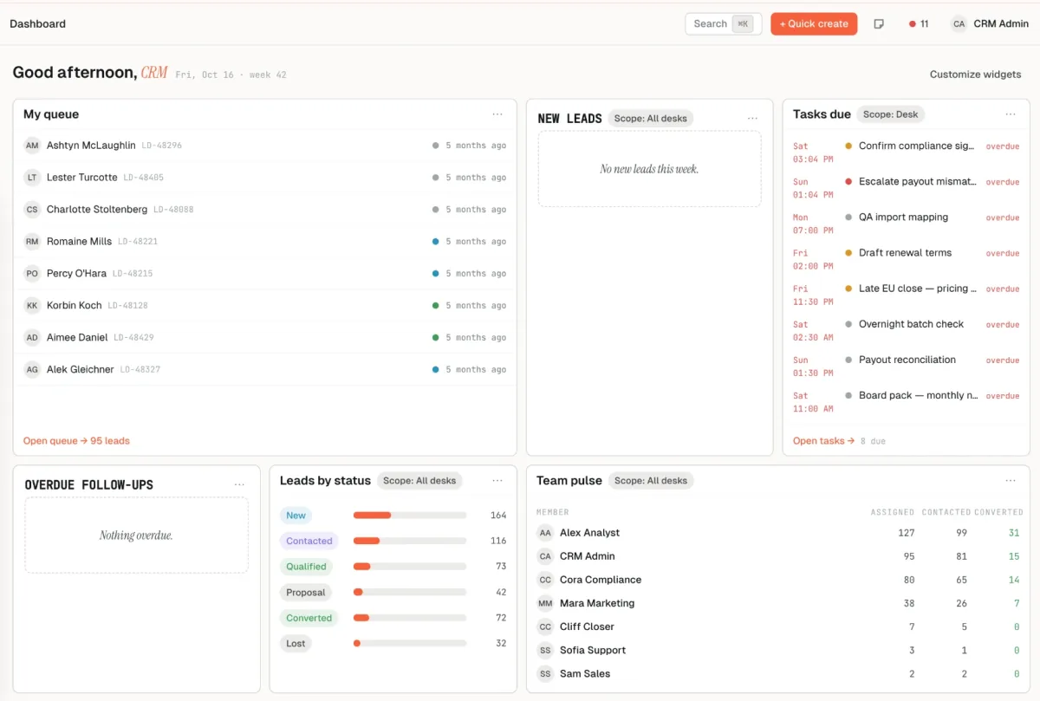This screenshot has height=701, width=1040.
Task: Open My queue widget options menu
Action: [497, 114]
